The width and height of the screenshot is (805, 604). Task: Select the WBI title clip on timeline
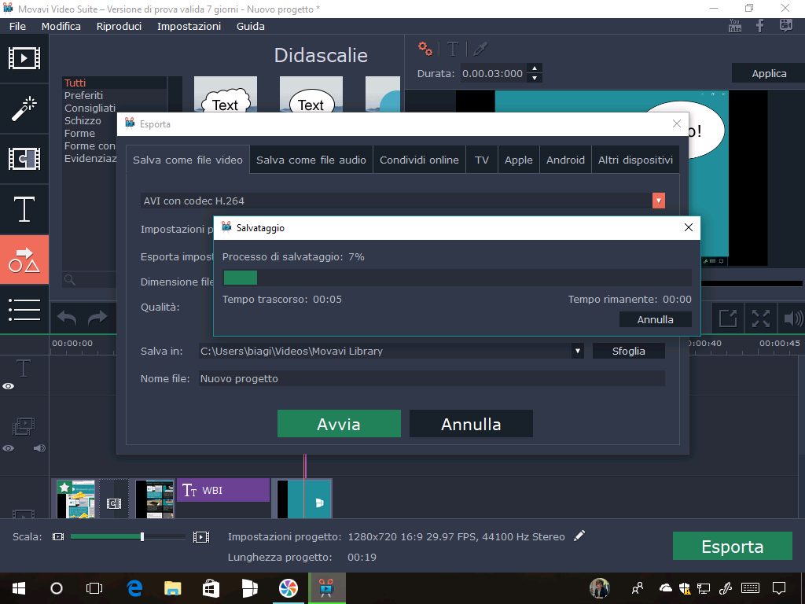click(x=223, y=490)
